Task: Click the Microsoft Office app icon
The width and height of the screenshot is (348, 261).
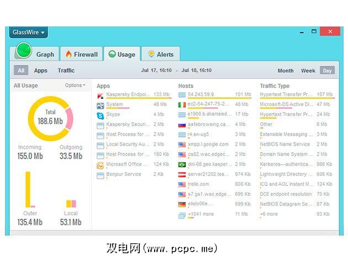Action: [x=101, y=166]
